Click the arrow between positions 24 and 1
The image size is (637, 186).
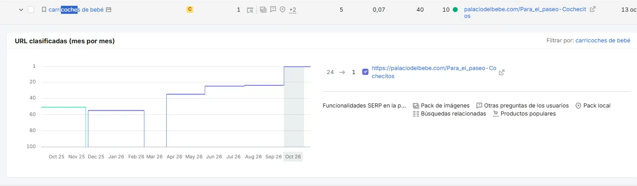point(342,72)
